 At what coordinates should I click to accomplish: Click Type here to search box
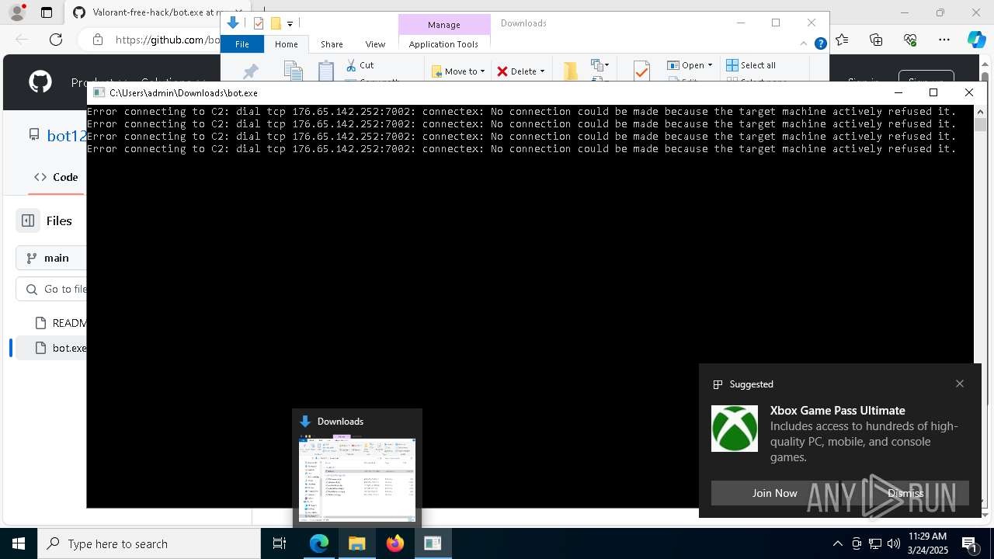click(149, 543)
